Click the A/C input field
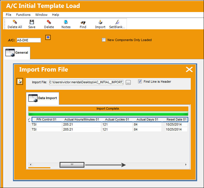 [29, 40]
